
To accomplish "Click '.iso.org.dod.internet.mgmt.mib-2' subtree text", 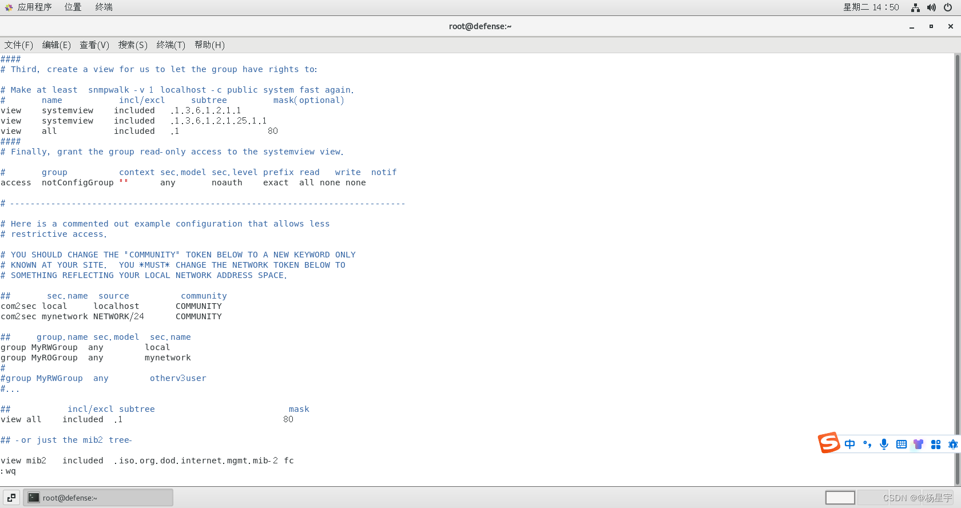I will point(196,461).
